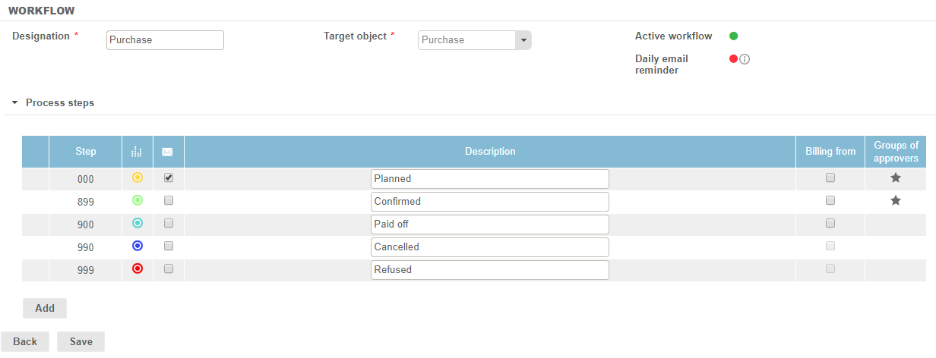Screen dimensions: 936x358
Task: Click the approvers star in the Confirmed row
Action: 896,201
